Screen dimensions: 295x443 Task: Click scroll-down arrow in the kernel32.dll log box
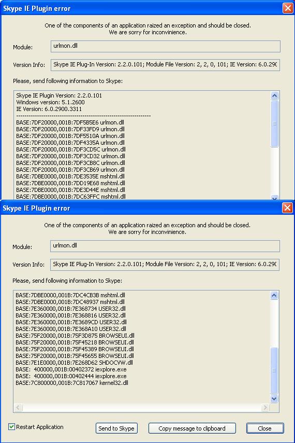[274, 398]
